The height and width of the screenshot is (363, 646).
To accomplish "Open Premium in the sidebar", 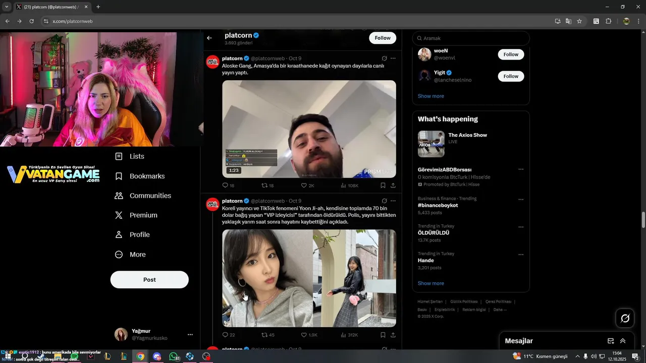I will [x=136, y=215].
